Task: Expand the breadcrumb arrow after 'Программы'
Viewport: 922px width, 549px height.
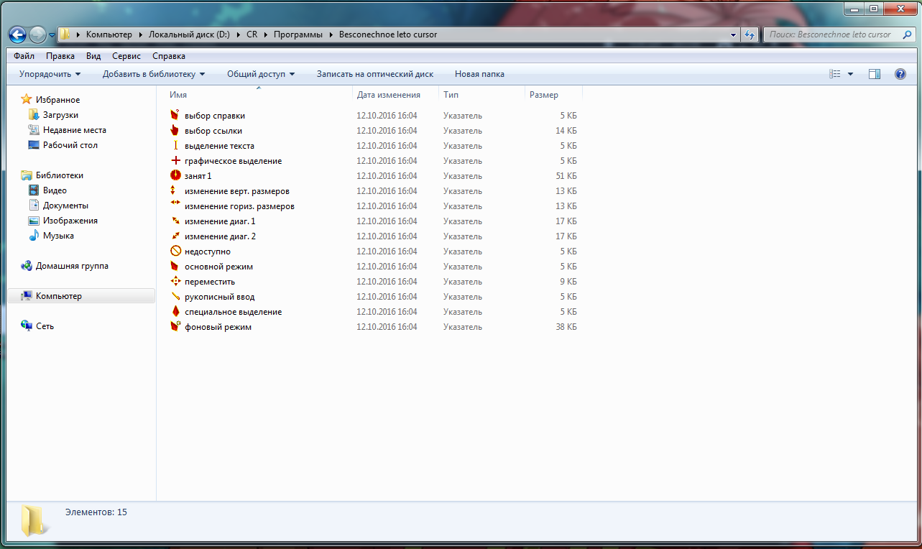Action: point(331,34)
